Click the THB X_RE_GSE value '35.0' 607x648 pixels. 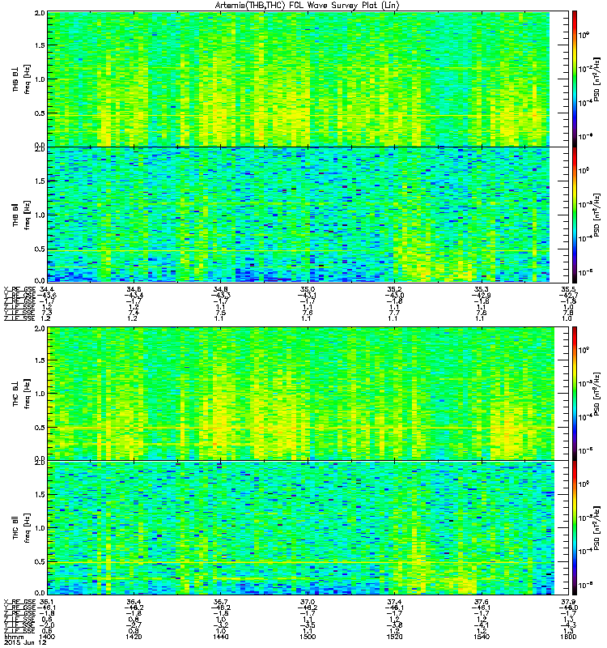tap(308, 289)
